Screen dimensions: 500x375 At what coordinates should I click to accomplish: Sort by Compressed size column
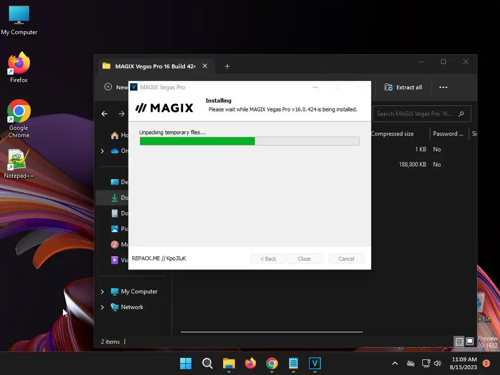[x=392, y=134]
